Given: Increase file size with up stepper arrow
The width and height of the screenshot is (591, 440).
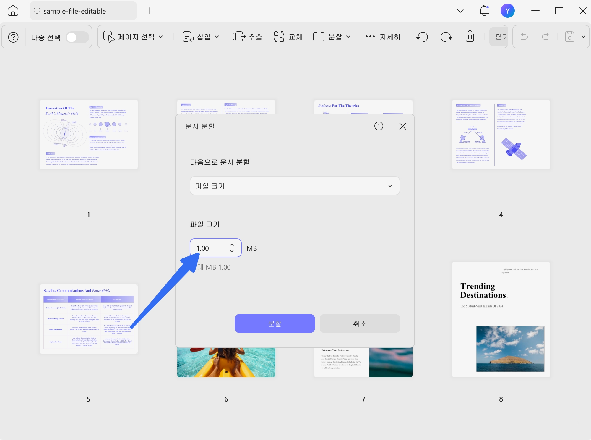Looking at the screenshot, I should tap(232, 245).
